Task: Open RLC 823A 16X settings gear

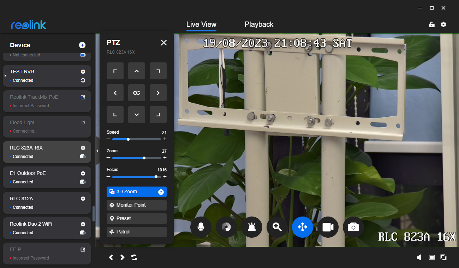Action: click(x=83, y=148)
